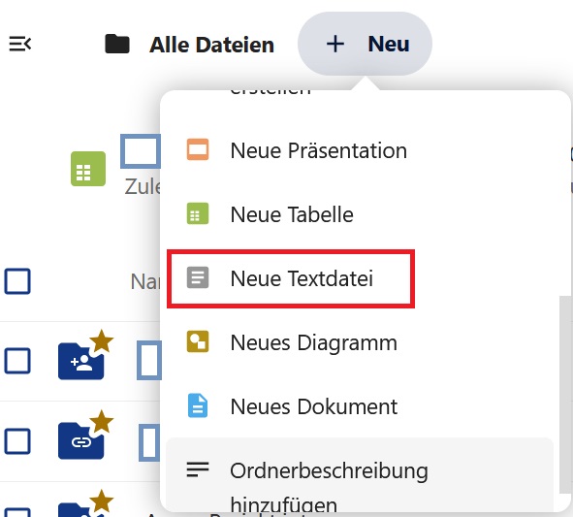Click the green table icon in menu
The width and height of the screenshot is (573, 517).
coord(198,213)
